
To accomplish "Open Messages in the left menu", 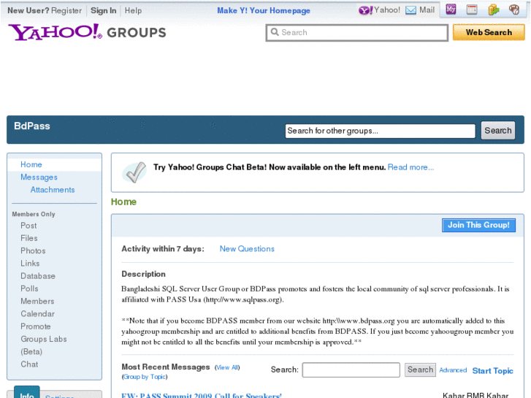I will [x=39, y=177].
